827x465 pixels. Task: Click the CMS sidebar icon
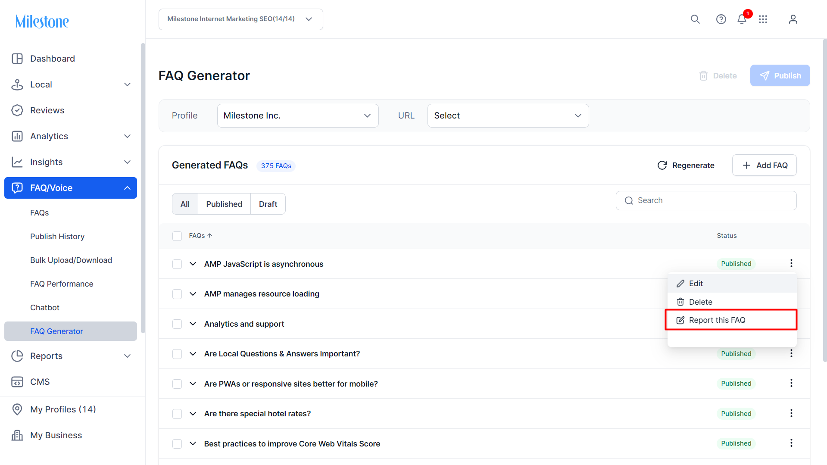(17, 382)
